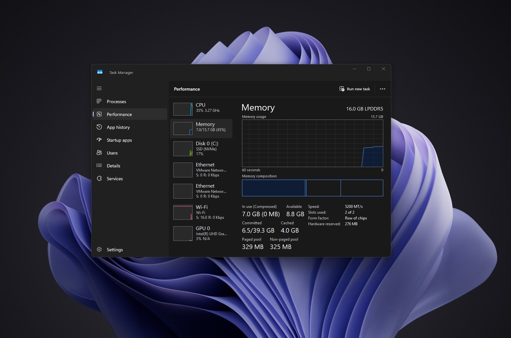This screenshot has height=338, width=511.
Task: Select the Details navigation label
Action: pos(114,166)
